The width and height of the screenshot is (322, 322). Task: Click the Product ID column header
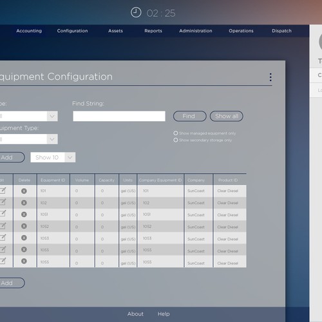click(x=228, y=180)
